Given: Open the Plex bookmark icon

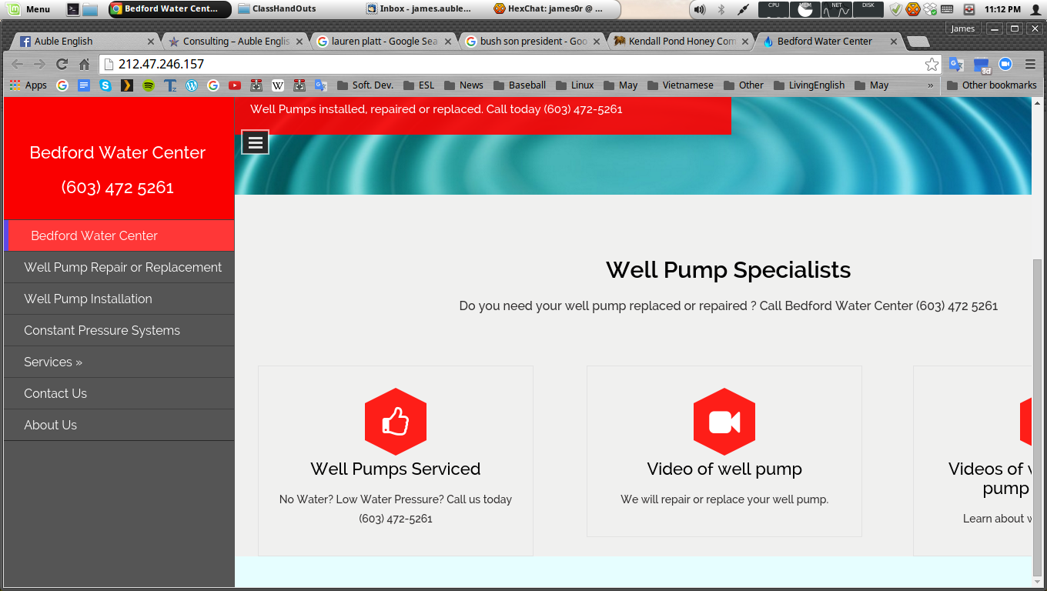Looking at the screenshot, I should tap(127, 85).
